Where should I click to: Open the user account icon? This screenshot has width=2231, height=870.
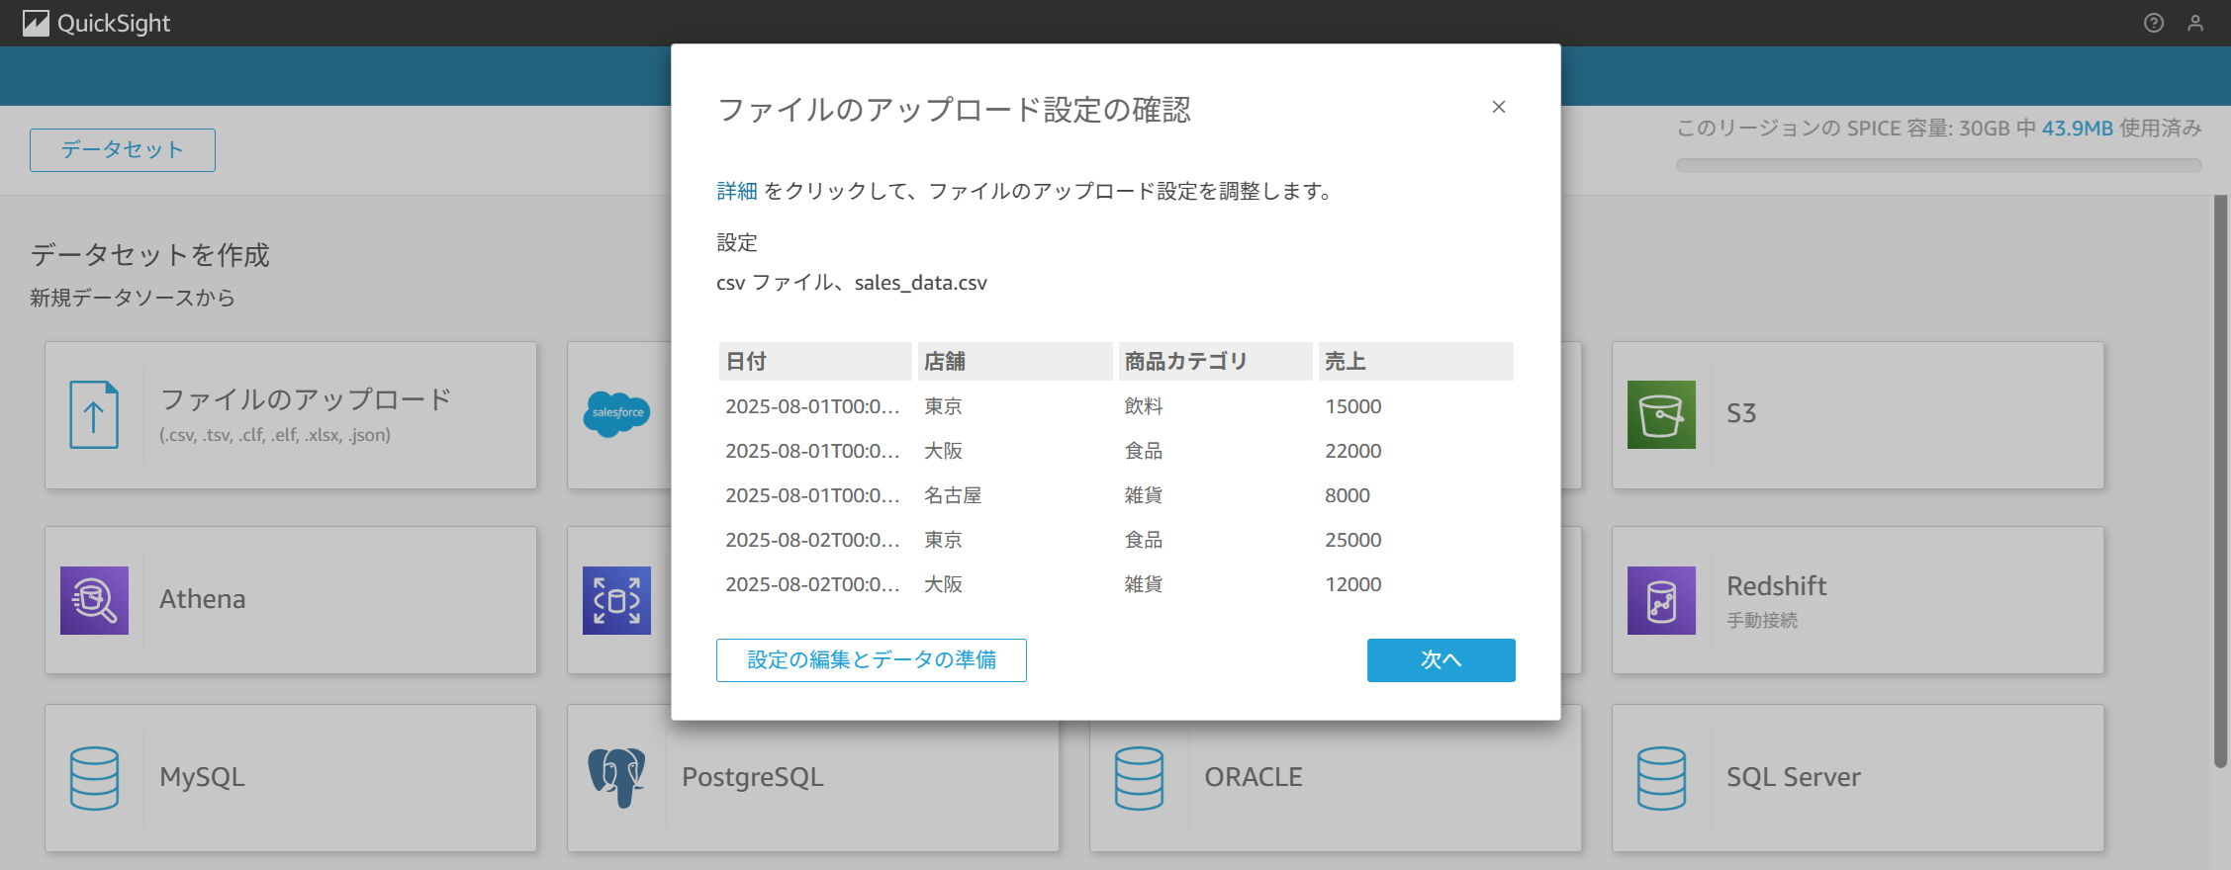point(2195,23)
